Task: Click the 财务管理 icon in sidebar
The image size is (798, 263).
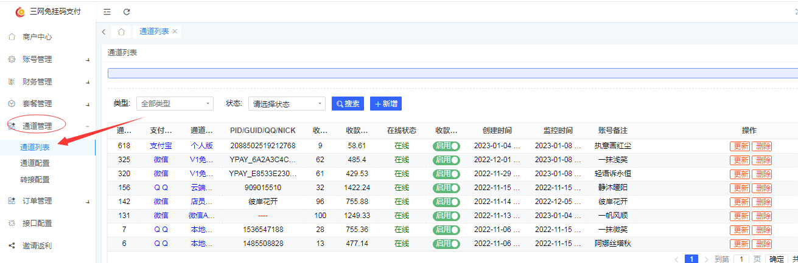Action: (12, 81)
